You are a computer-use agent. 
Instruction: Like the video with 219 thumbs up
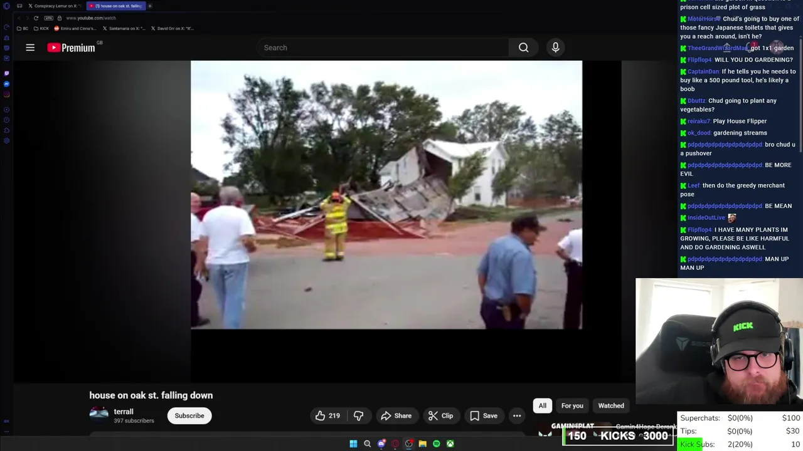click(x=327, y=416)
